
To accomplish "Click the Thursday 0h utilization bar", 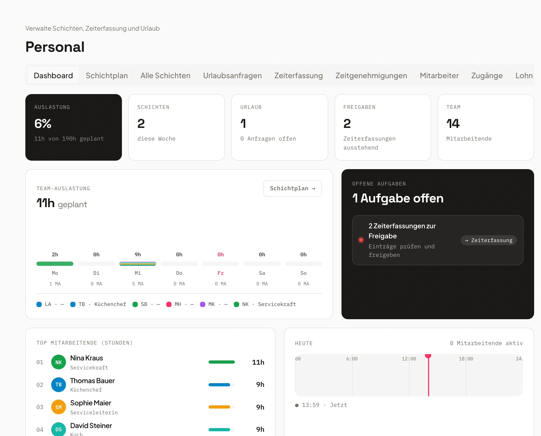I will (179, 264).
